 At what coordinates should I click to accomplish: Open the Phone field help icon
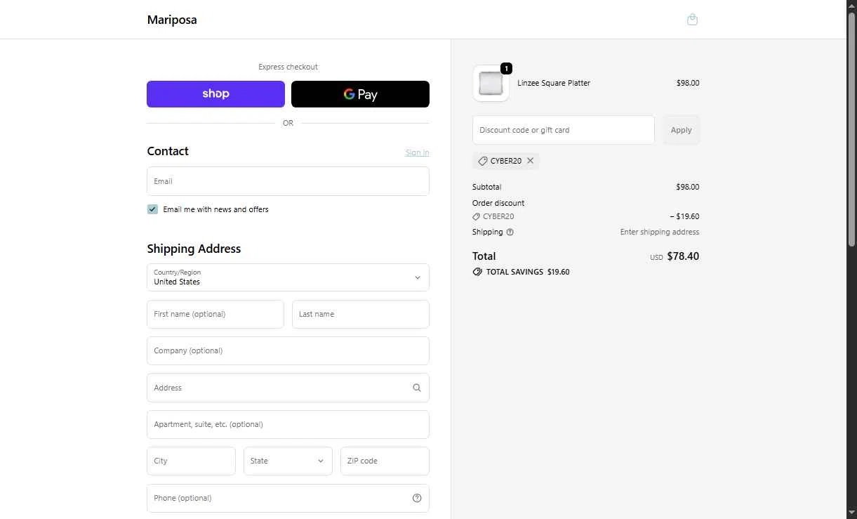[x=417, y=498]
